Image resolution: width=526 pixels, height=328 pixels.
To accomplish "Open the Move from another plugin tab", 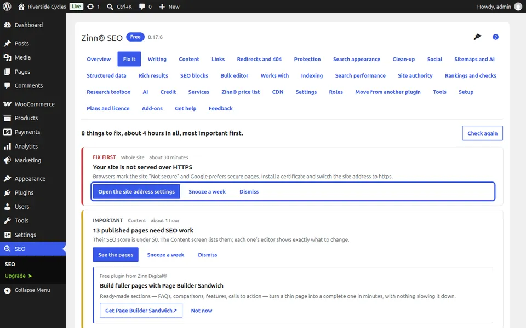I will point(388,92).
